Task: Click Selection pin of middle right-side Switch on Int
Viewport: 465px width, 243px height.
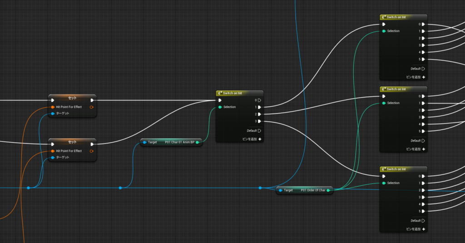Action: pyautogui.click(x=384, y=103)
